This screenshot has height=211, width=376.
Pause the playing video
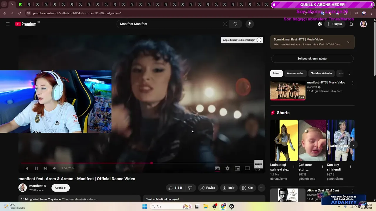(36, 168)
